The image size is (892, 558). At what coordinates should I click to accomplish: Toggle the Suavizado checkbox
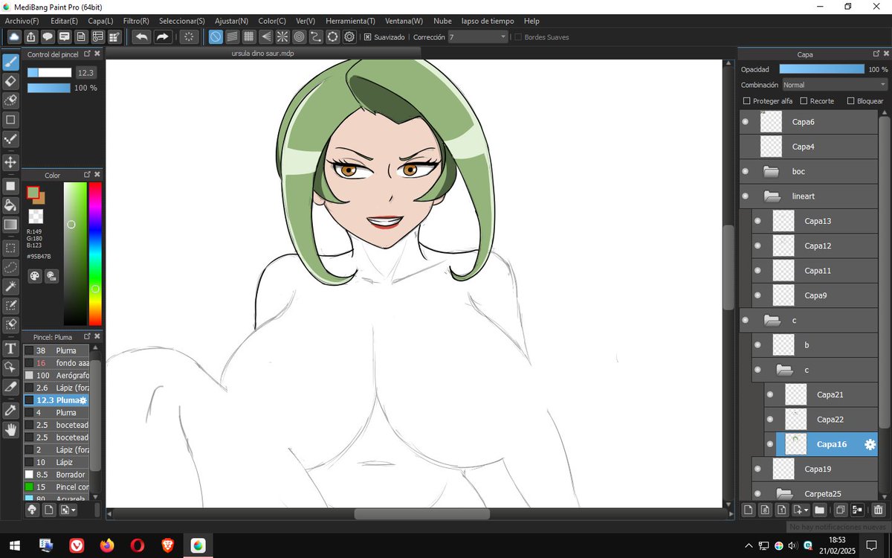(367, 36)
